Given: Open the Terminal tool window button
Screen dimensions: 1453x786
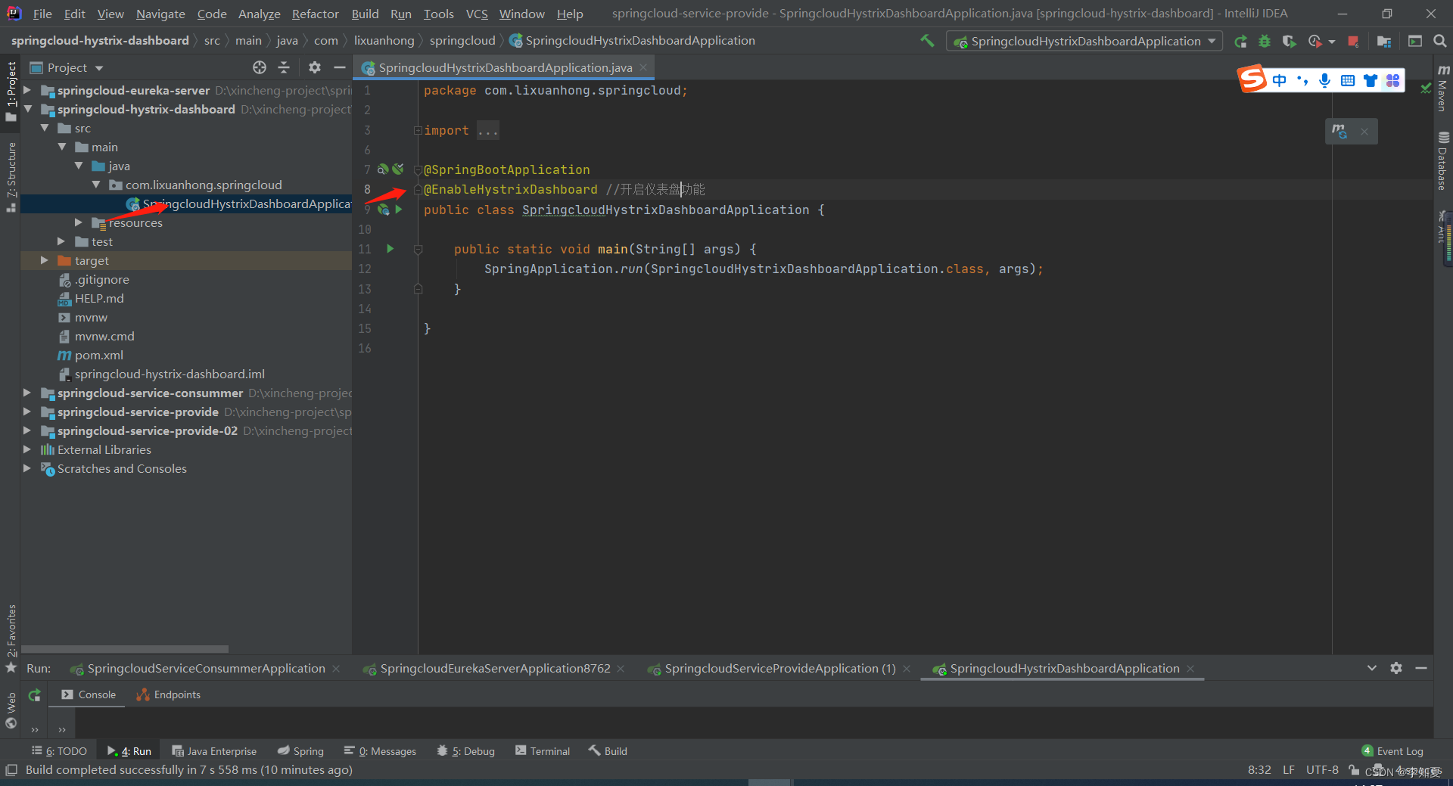Looking at the screenshot, I should pos(542,751).
